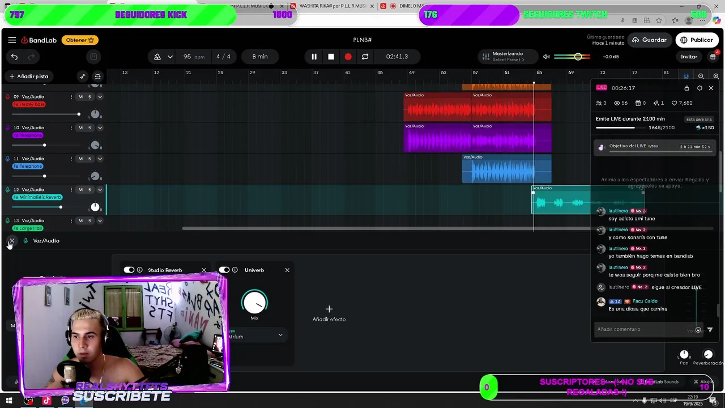Solo track 09 with S button

(x=89, y=97)
